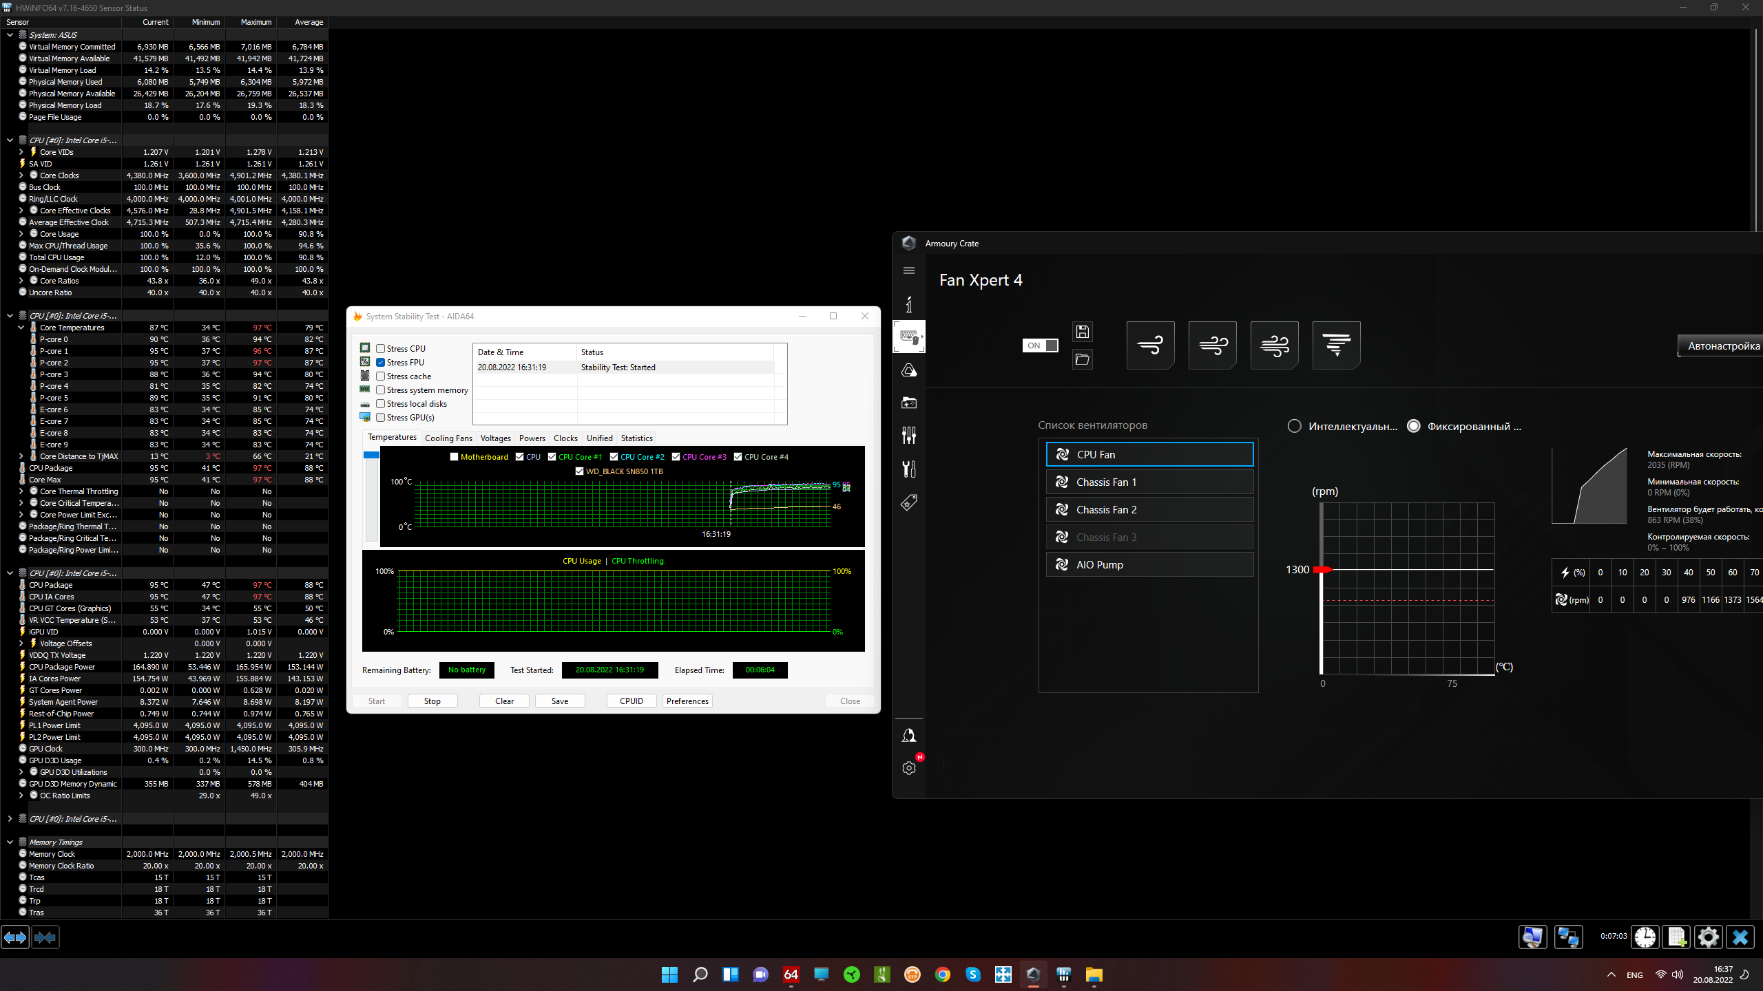This screenshot has height=991, width=1763.
Task: Click the Save button in AIDA64
Action: point(560,701)
